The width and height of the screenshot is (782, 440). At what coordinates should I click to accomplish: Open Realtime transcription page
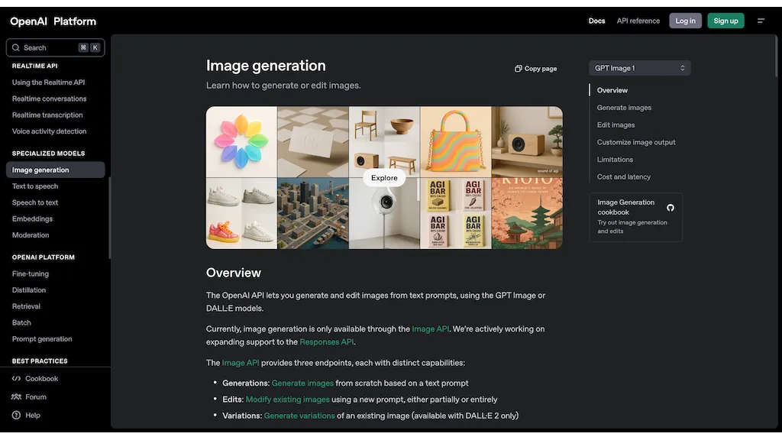coord(47,115)
